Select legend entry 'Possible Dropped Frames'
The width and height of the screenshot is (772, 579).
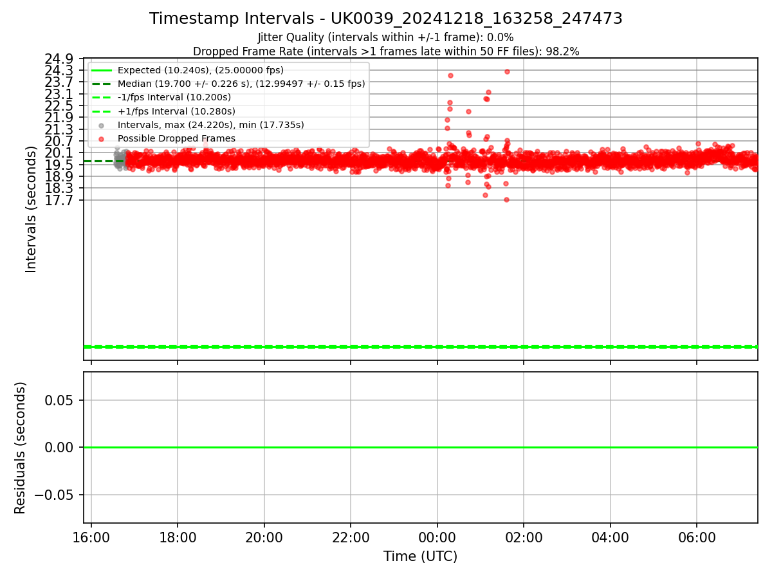(176, 138)
